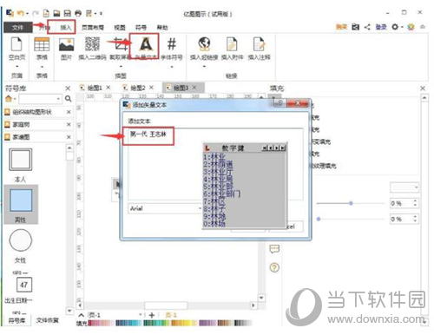Image resolution: width=434 pixels, height=335 pixels.
Task: Click the round question mark help icon
Action: (x=274, y=267)
